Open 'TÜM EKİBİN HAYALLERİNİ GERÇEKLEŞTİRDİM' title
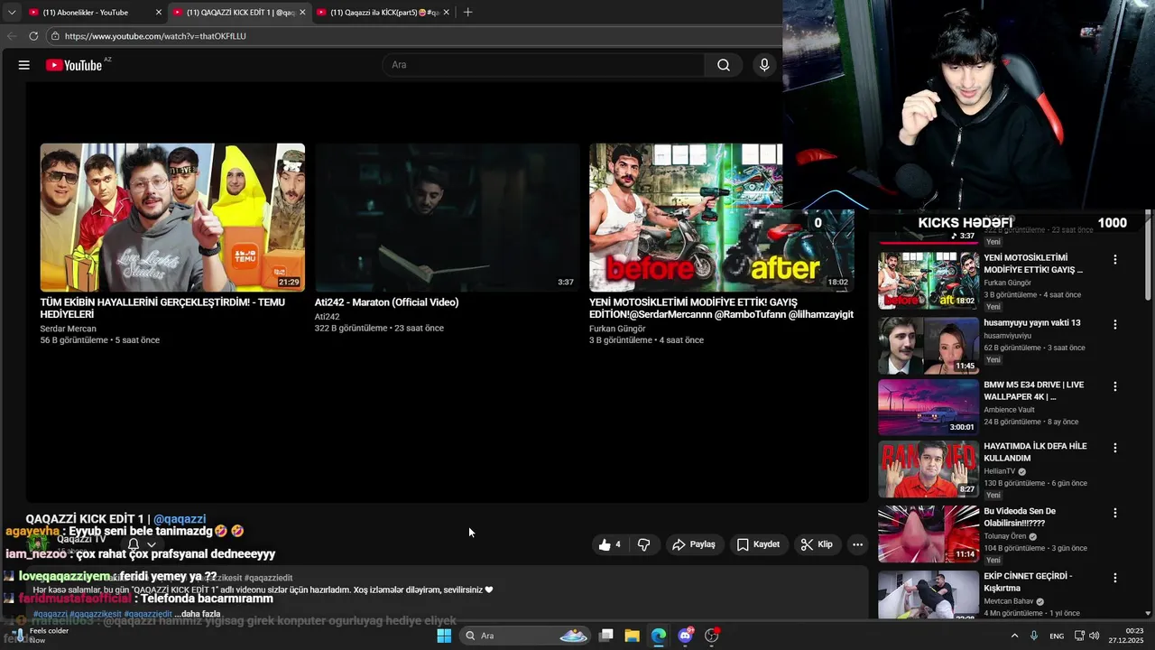The height and width of the screenshot is (650, 1155). click(162, 308)
